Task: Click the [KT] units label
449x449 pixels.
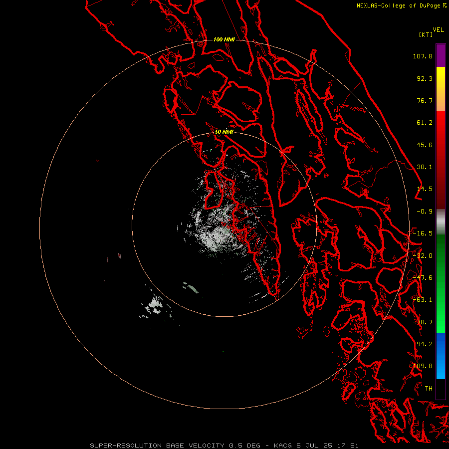Action: click(x=426, y=34)
